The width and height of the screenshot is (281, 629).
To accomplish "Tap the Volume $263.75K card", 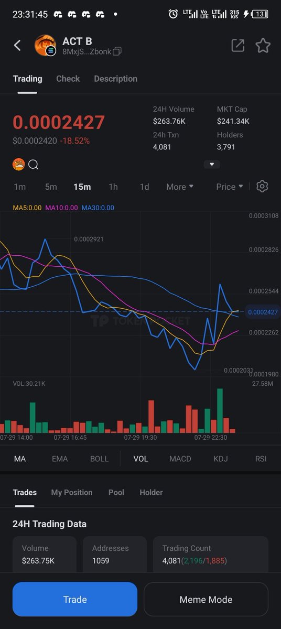I will click(x=45, y=555).
